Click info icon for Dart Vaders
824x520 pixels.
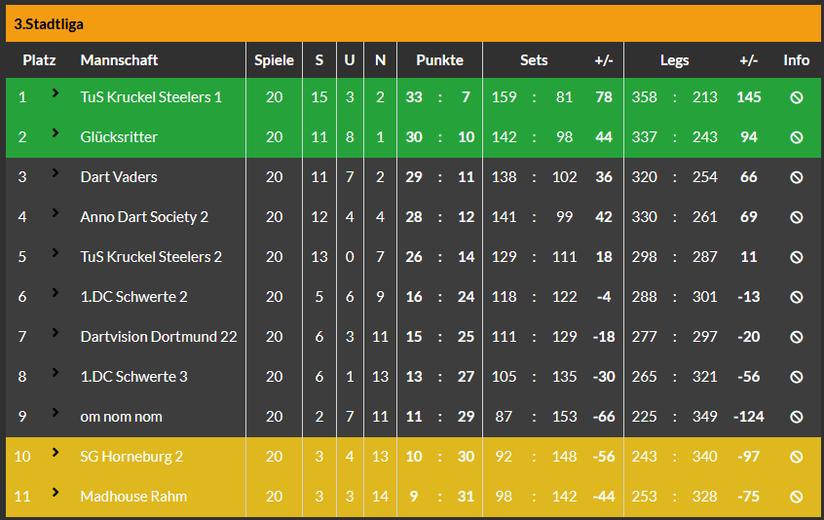pyautogui.click(x=796, y=177)
